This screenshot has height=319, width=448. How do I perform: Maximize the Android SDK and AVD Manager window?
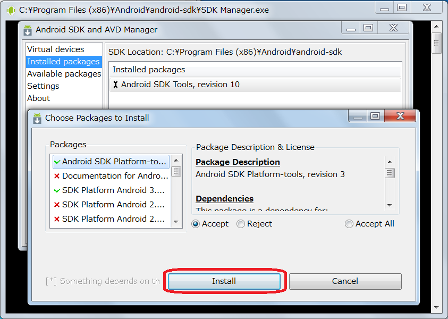(x=368, y=28)
